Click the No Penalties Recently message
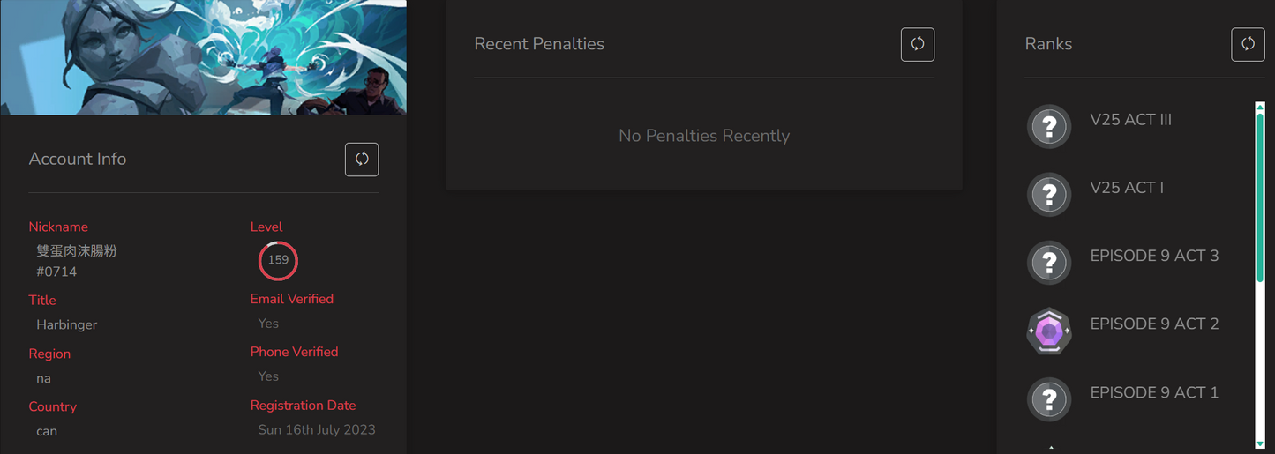This screenshot has width=1275, height=454. (x=704, y=136)
